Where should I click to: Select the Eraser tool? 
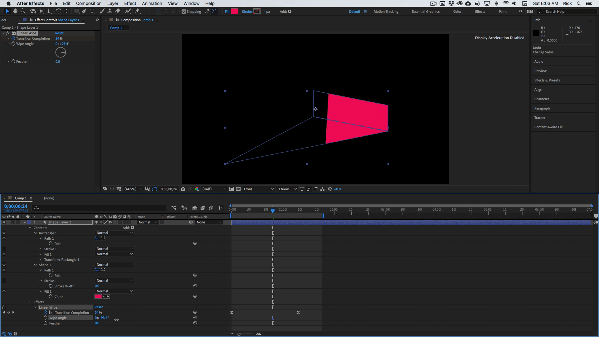[x=118, y=11]
